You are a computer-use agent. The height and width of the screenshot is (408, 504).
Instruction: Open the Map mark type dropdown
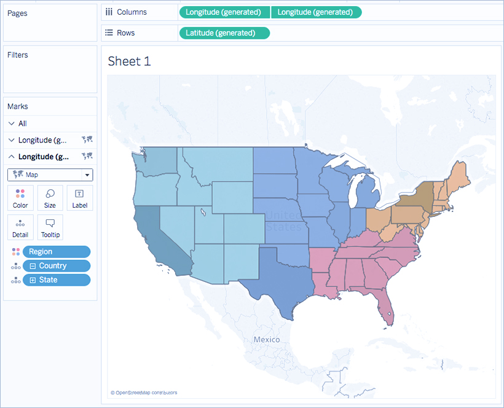pos(50,175)
